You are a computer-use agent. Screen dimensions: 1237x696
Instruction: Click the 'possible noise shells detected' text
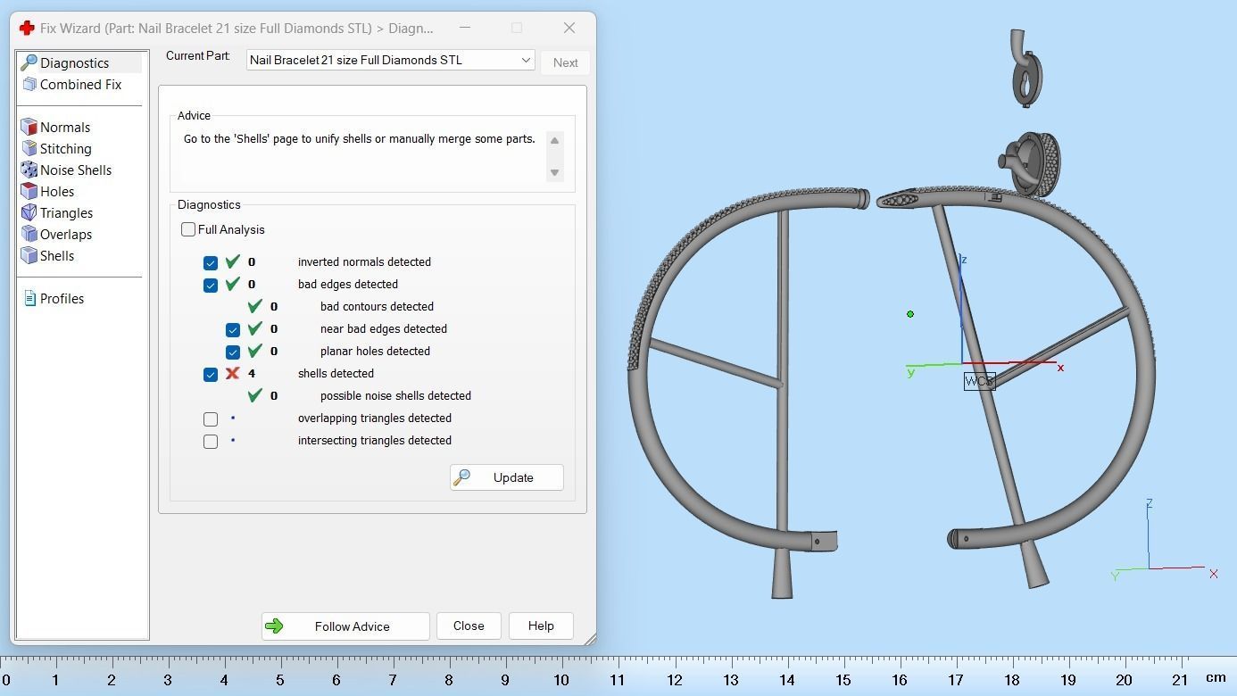pyautogui.click(x=395, y=395)
